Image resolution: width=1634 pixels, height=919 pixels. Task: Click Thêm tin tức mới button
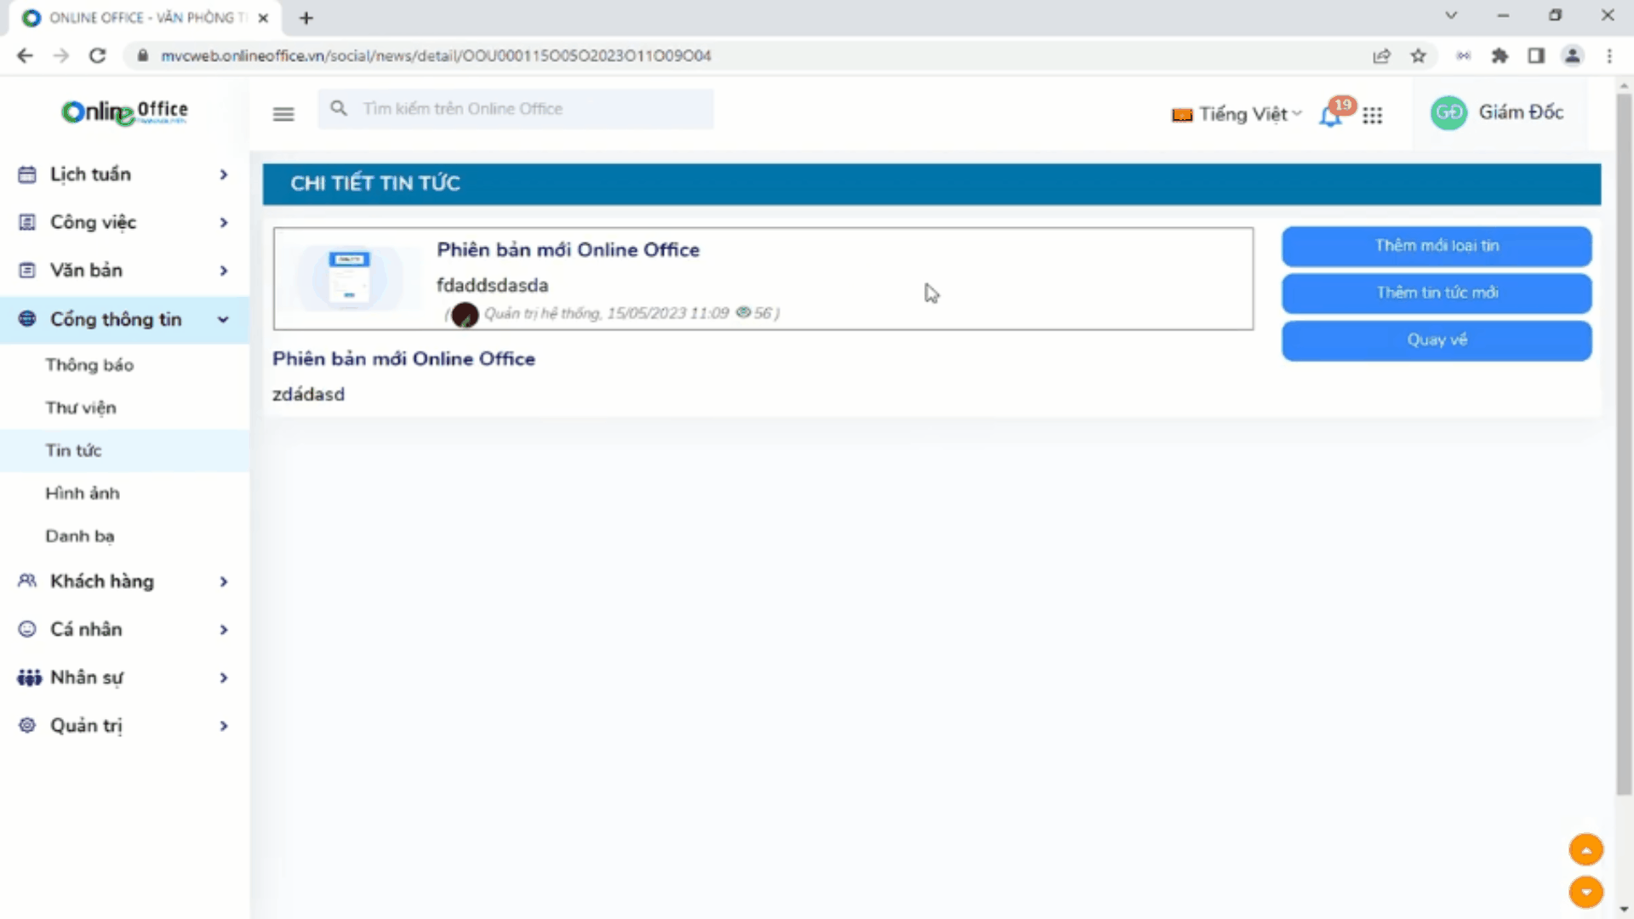click(1437, 293)
